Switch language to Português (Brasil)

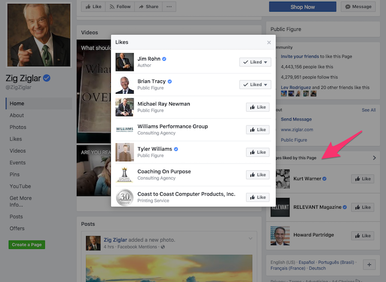pyautogui.click(x=336, y=262)
